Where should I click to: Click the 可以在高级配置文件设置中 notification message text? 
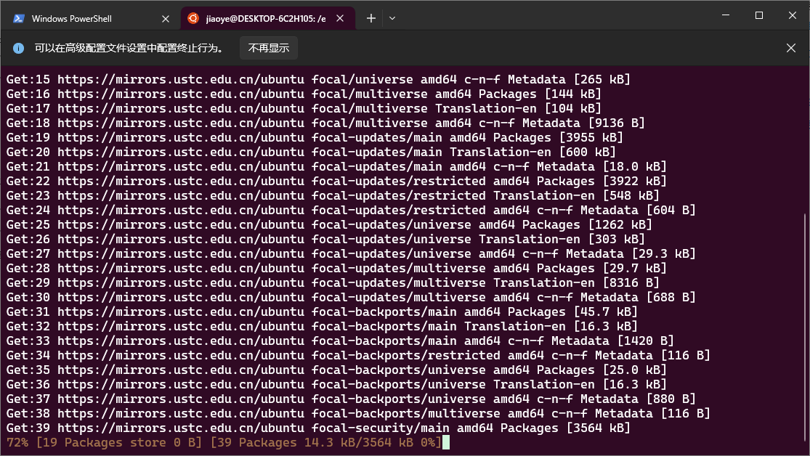tap(128, 48)
